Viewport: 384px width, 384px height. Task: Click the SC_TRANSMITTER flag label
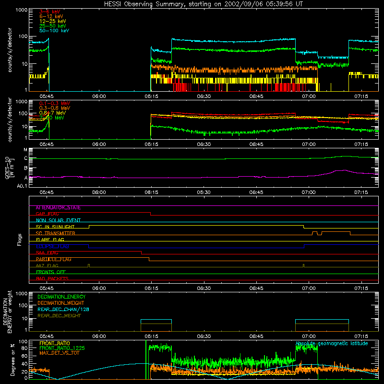pos(55,233)
